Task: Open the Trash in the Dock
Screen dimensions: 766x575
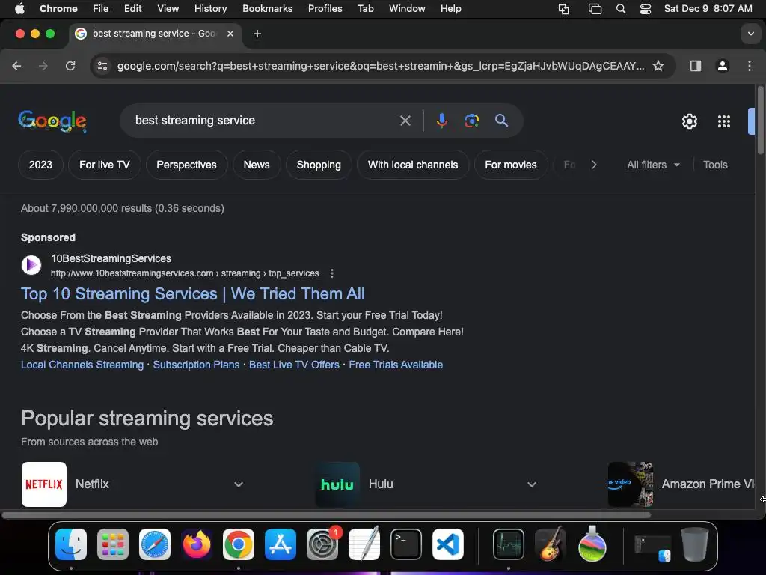Action: pos(695,544)
